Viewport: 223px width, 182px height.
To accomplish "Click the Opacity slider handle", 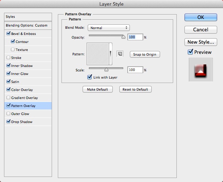I will point(123,37).
